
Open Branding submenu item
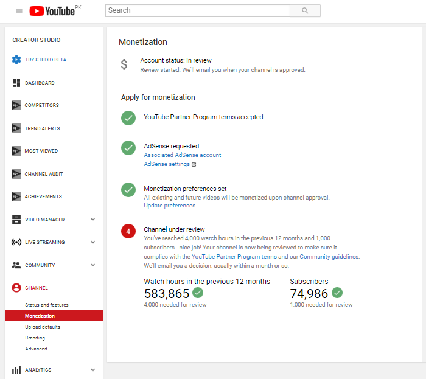pos(35,338)
